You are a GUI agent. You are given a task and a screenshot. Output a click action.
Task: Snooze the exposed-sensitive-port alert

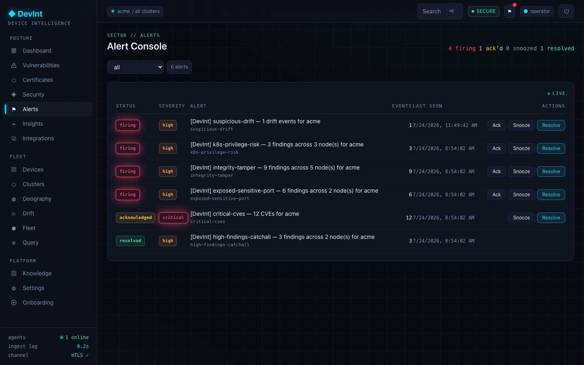pos(521,195)
